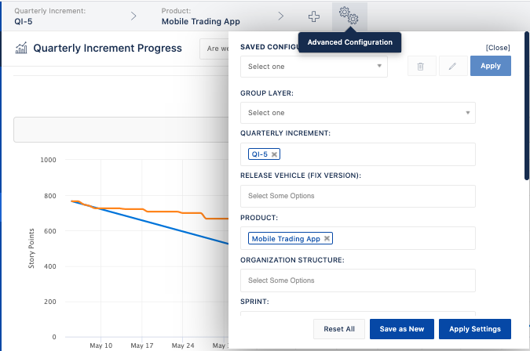Close the configuration panel via [Close]
The image size is (530, 351).
tap(498, 48)
